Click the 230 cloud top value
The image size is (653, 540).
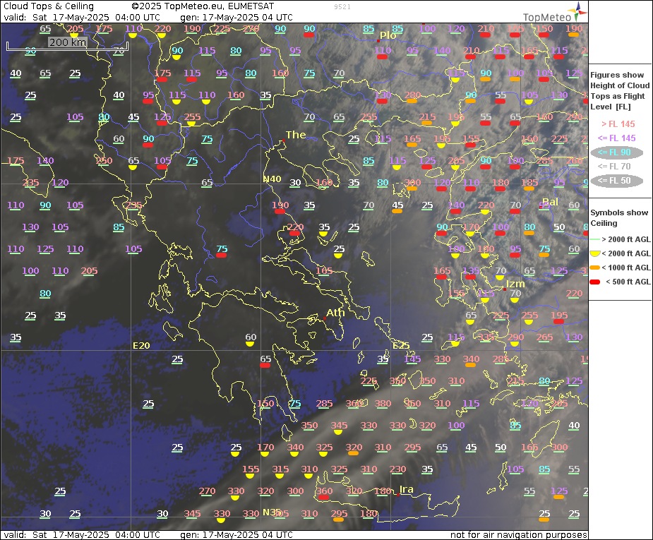[397, 469]
